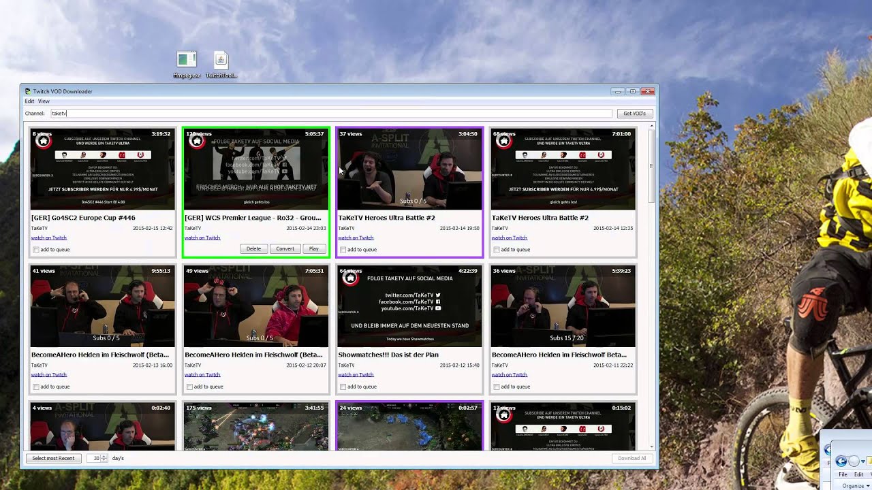Click the title '[GER] WCS Premier League - Ro32 - Grou...'

[x=253, y=218]
